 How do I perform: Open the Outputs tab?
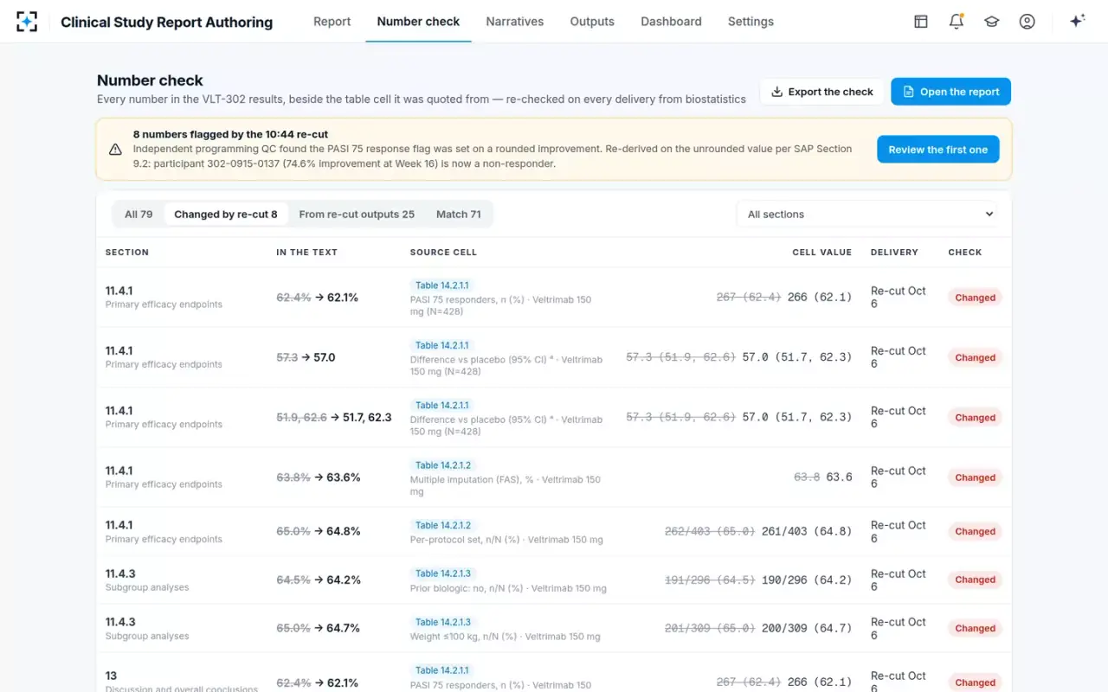coord(592,22)
